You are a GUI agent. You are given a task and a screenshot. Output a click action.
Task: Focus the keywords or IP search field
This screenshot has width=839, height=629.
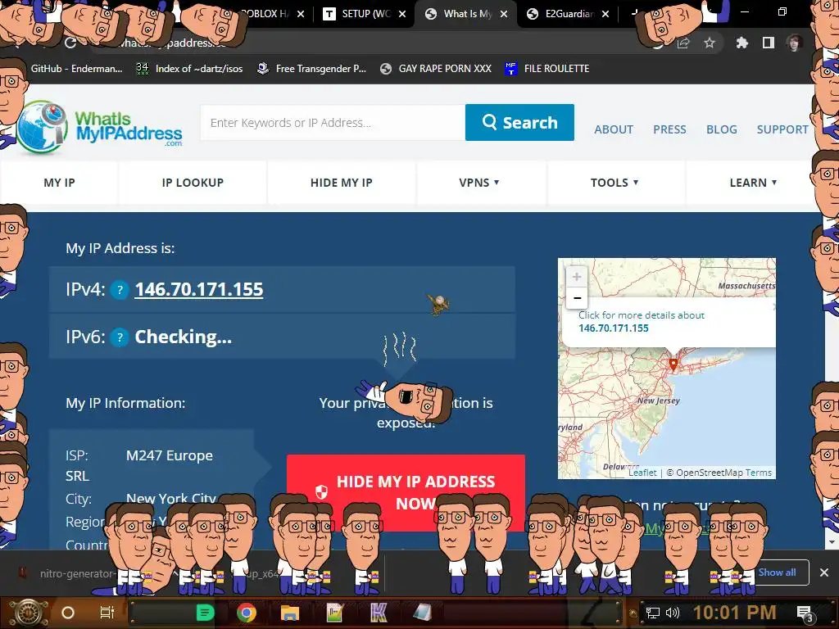coord(333,123)
